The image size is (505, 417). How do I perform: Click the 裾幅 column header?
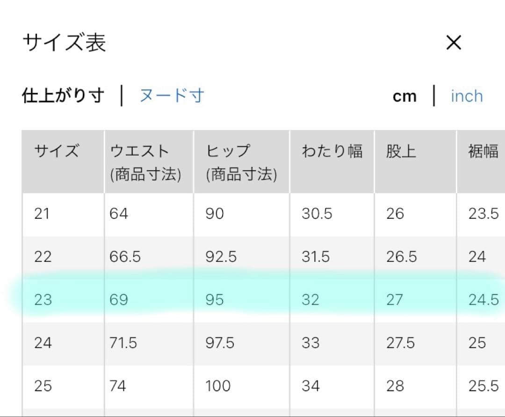pyautogui.click(x=481, y=162)
